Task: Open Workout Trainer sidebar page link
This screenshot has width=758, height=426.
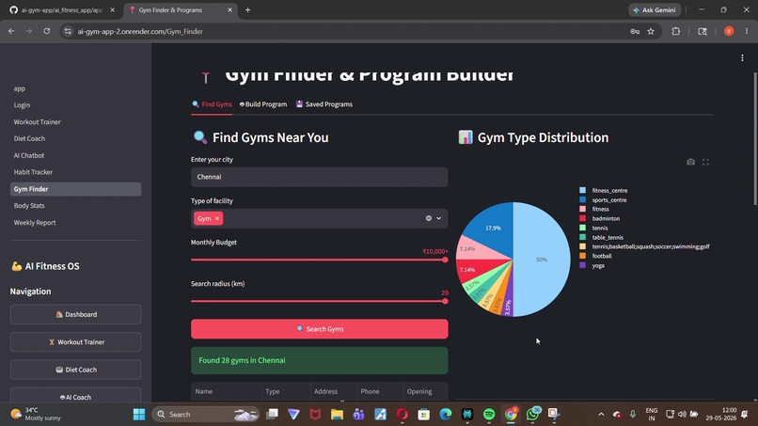Action: (38, 122)
